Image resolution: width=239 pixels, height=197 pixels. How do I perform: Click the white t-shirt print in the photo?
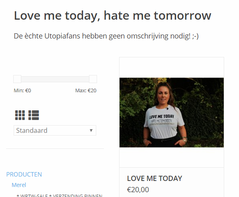pyautogui.click(x=162, y=120)
